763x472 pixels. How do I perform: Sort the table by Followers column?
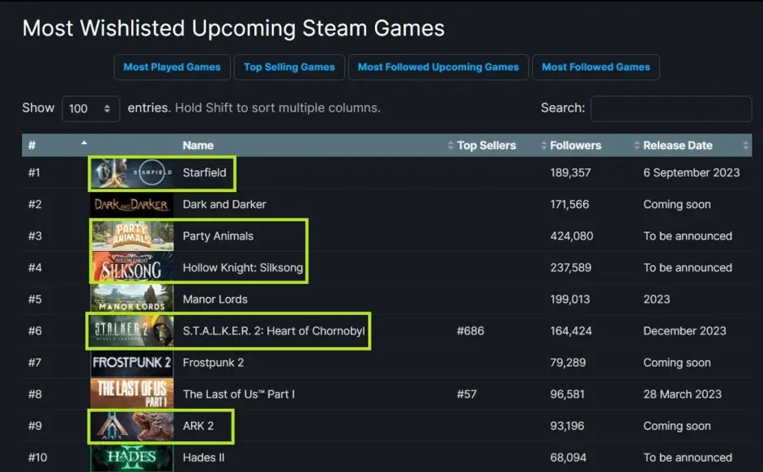point(575,146)
